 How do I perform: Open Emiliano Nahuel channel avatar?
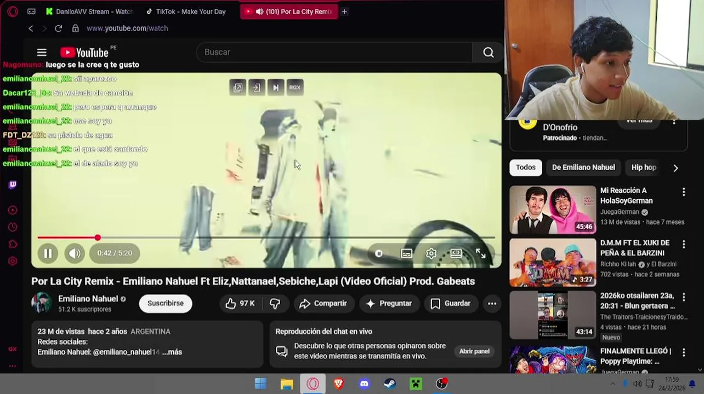(x=42, y=303)
